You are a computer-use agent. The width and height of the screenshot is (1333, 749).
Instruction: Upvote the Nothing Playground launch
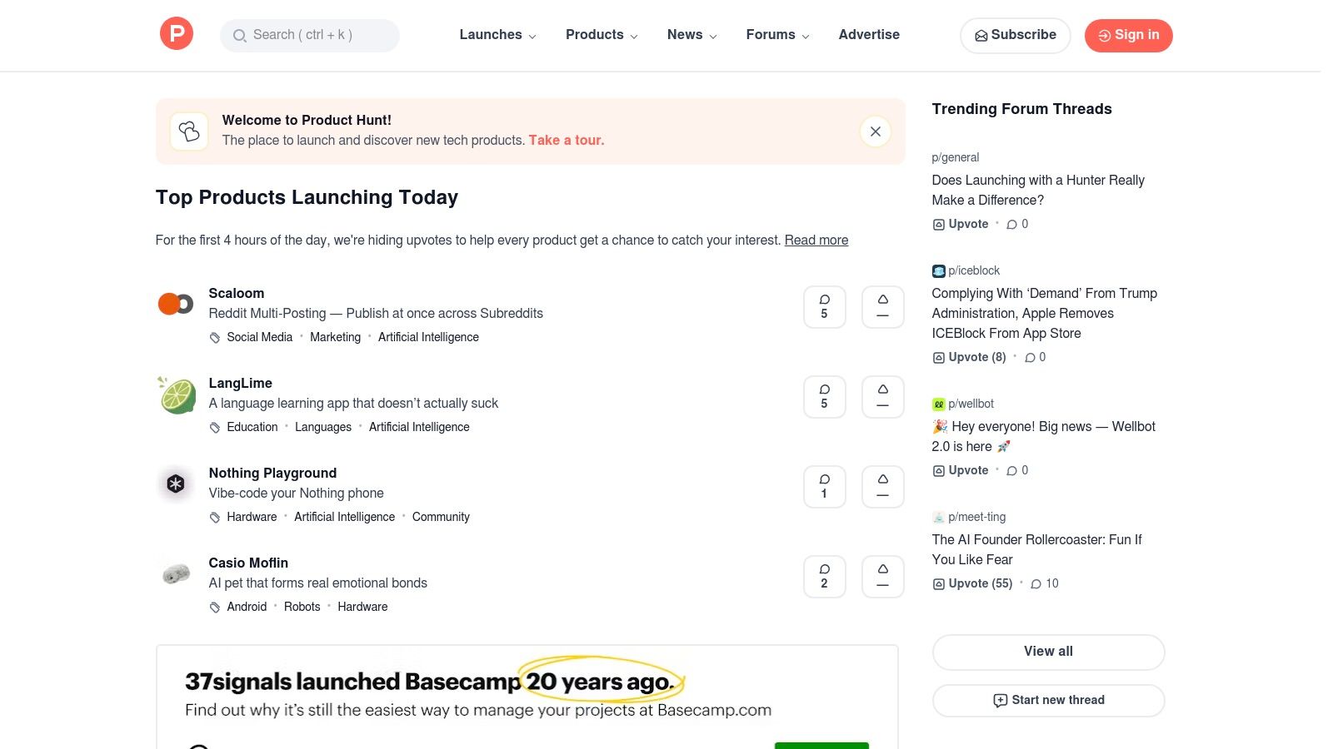(x=882, y=487)
